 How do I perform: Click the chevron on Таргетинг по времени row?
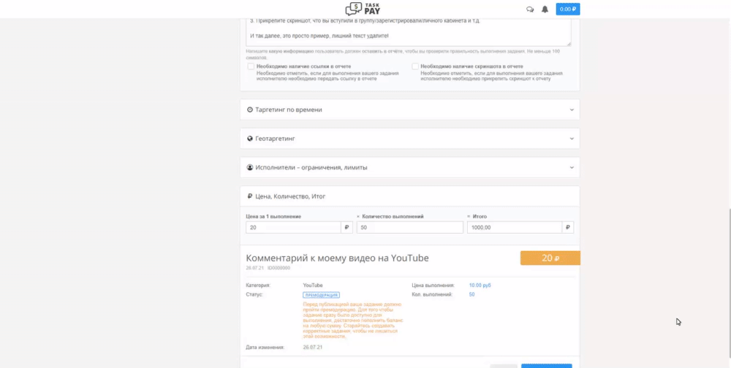(x=572, y=110)
